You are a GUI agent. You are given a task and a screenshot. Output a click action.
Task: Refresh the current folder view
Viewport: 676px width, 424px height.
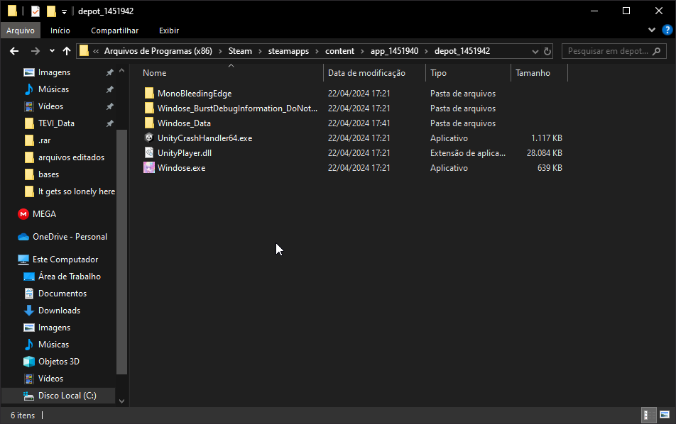pos(549,51)
